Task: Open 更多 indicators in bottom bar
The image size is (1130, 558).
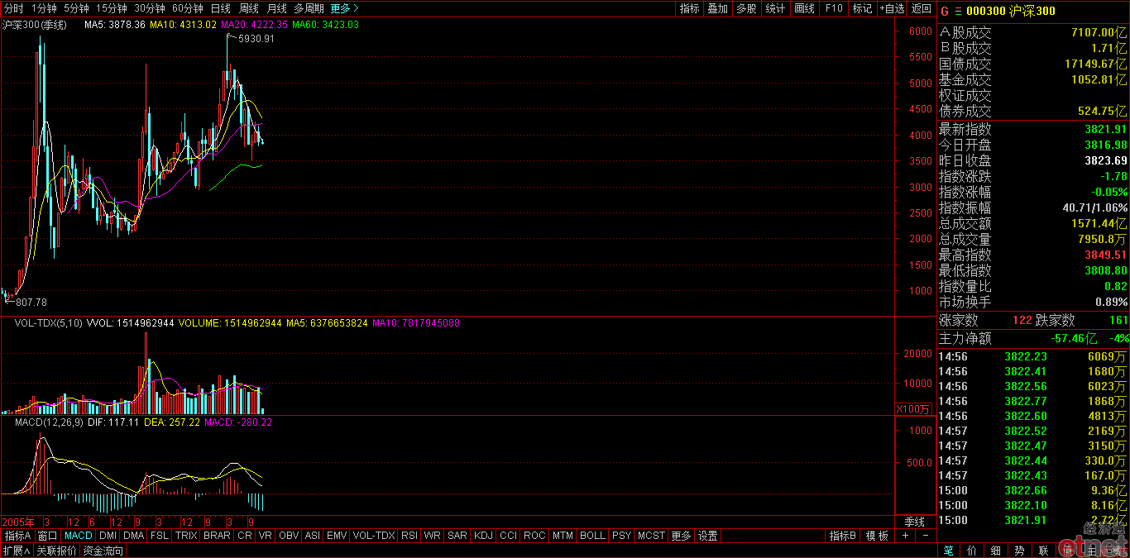Action: (681, 536)
